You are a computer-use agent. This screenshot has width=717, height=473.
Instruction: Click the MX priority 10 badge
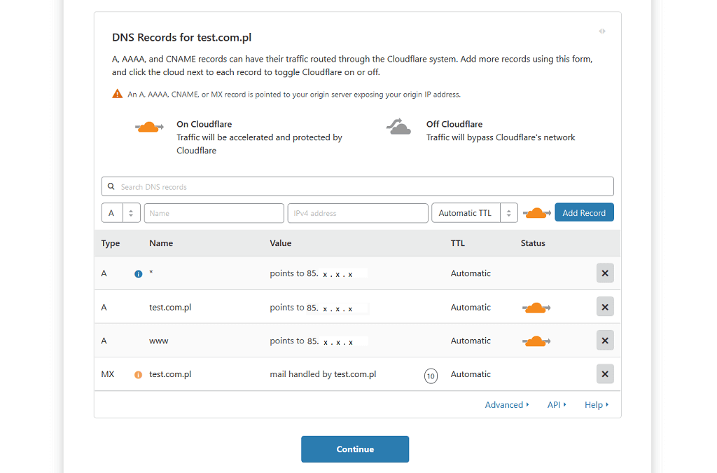[x=431, y=376]
